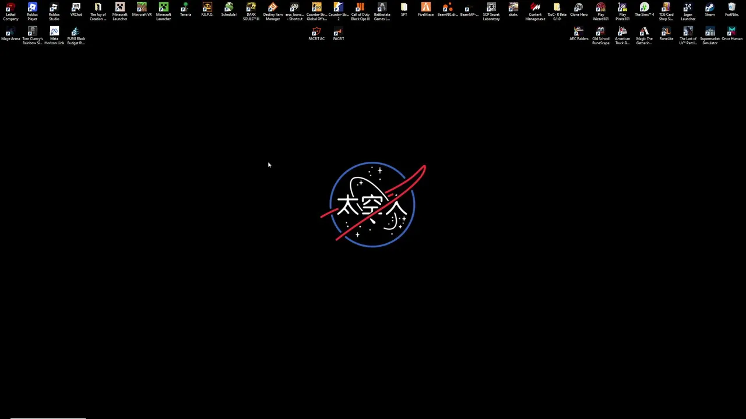
Task: Open the Supermarket Simulator shortcut
Action: [x=710, y=36]
